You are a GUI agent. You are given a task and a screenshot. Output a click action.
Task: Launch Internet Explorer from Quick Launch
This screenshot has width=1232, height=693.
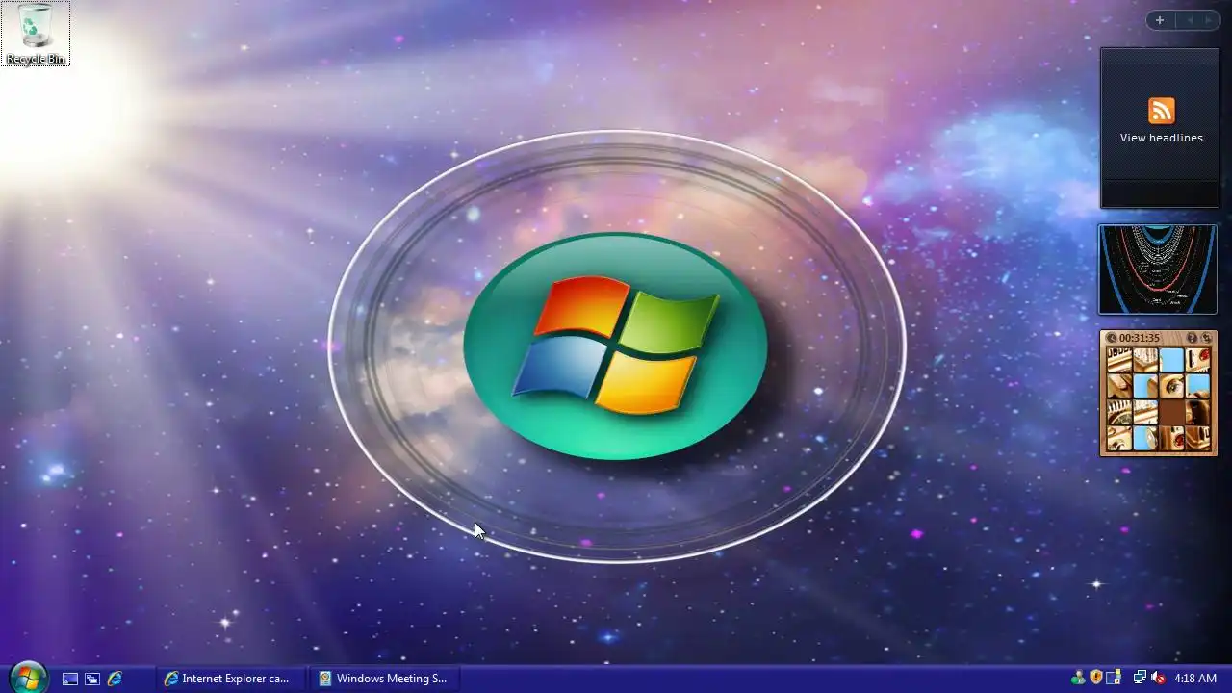(115, 679)
